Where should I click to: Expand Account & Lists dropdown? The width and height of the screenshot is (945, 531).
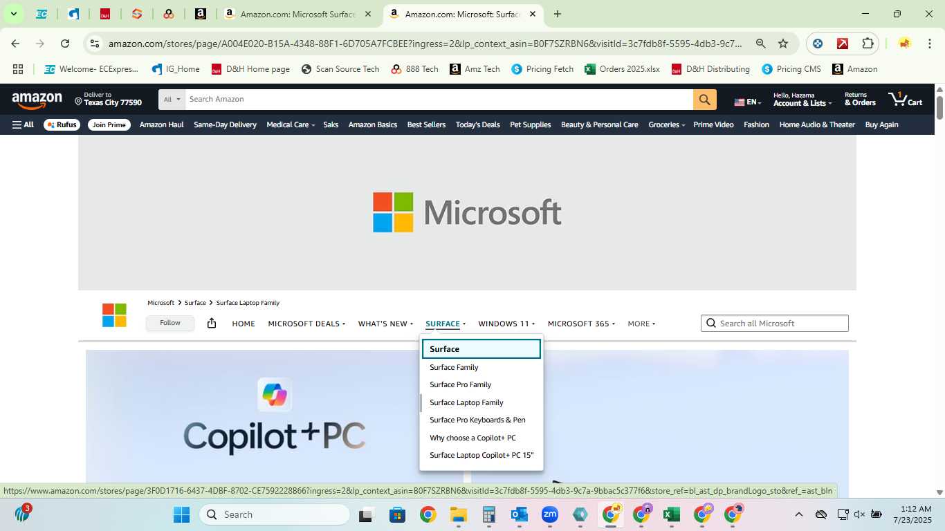(802, 99)
